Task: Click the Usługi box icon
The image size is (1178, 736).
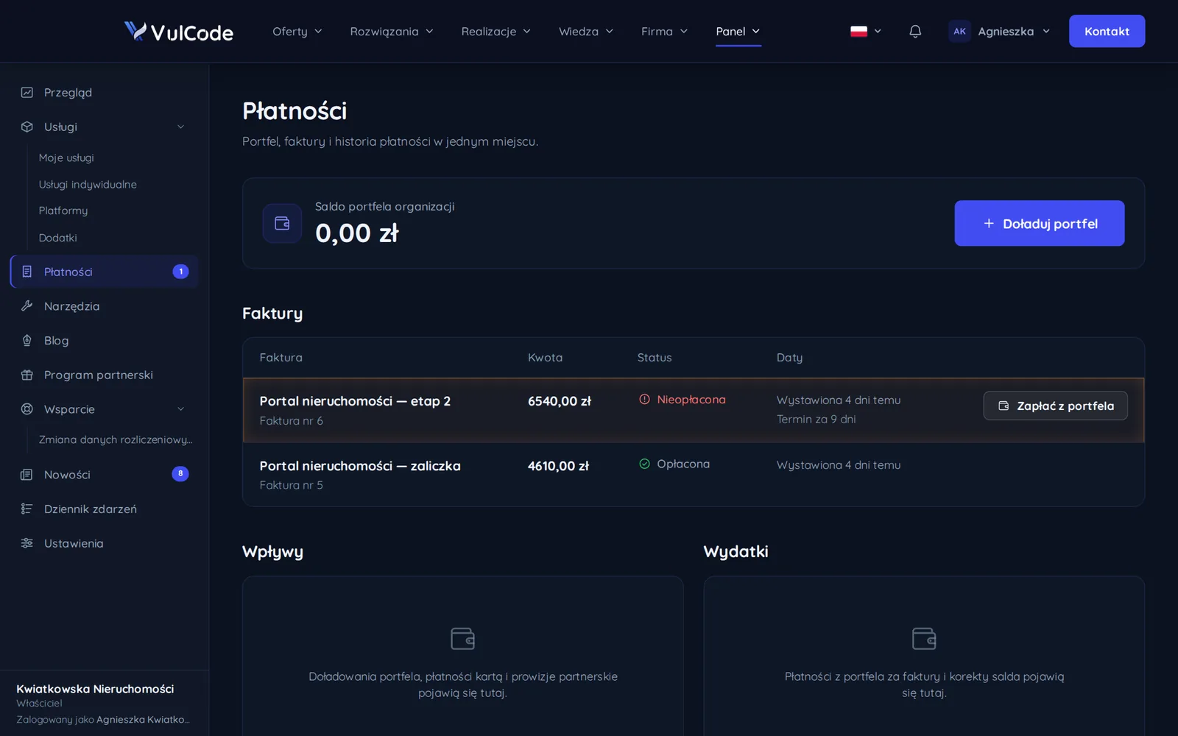Action: pyautogui.click(x=27, y=127)
